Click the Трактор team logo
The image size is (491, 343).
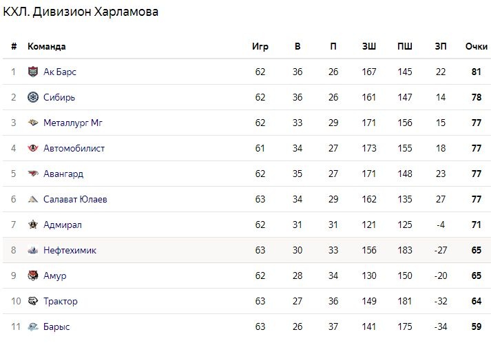pos(33,301)
